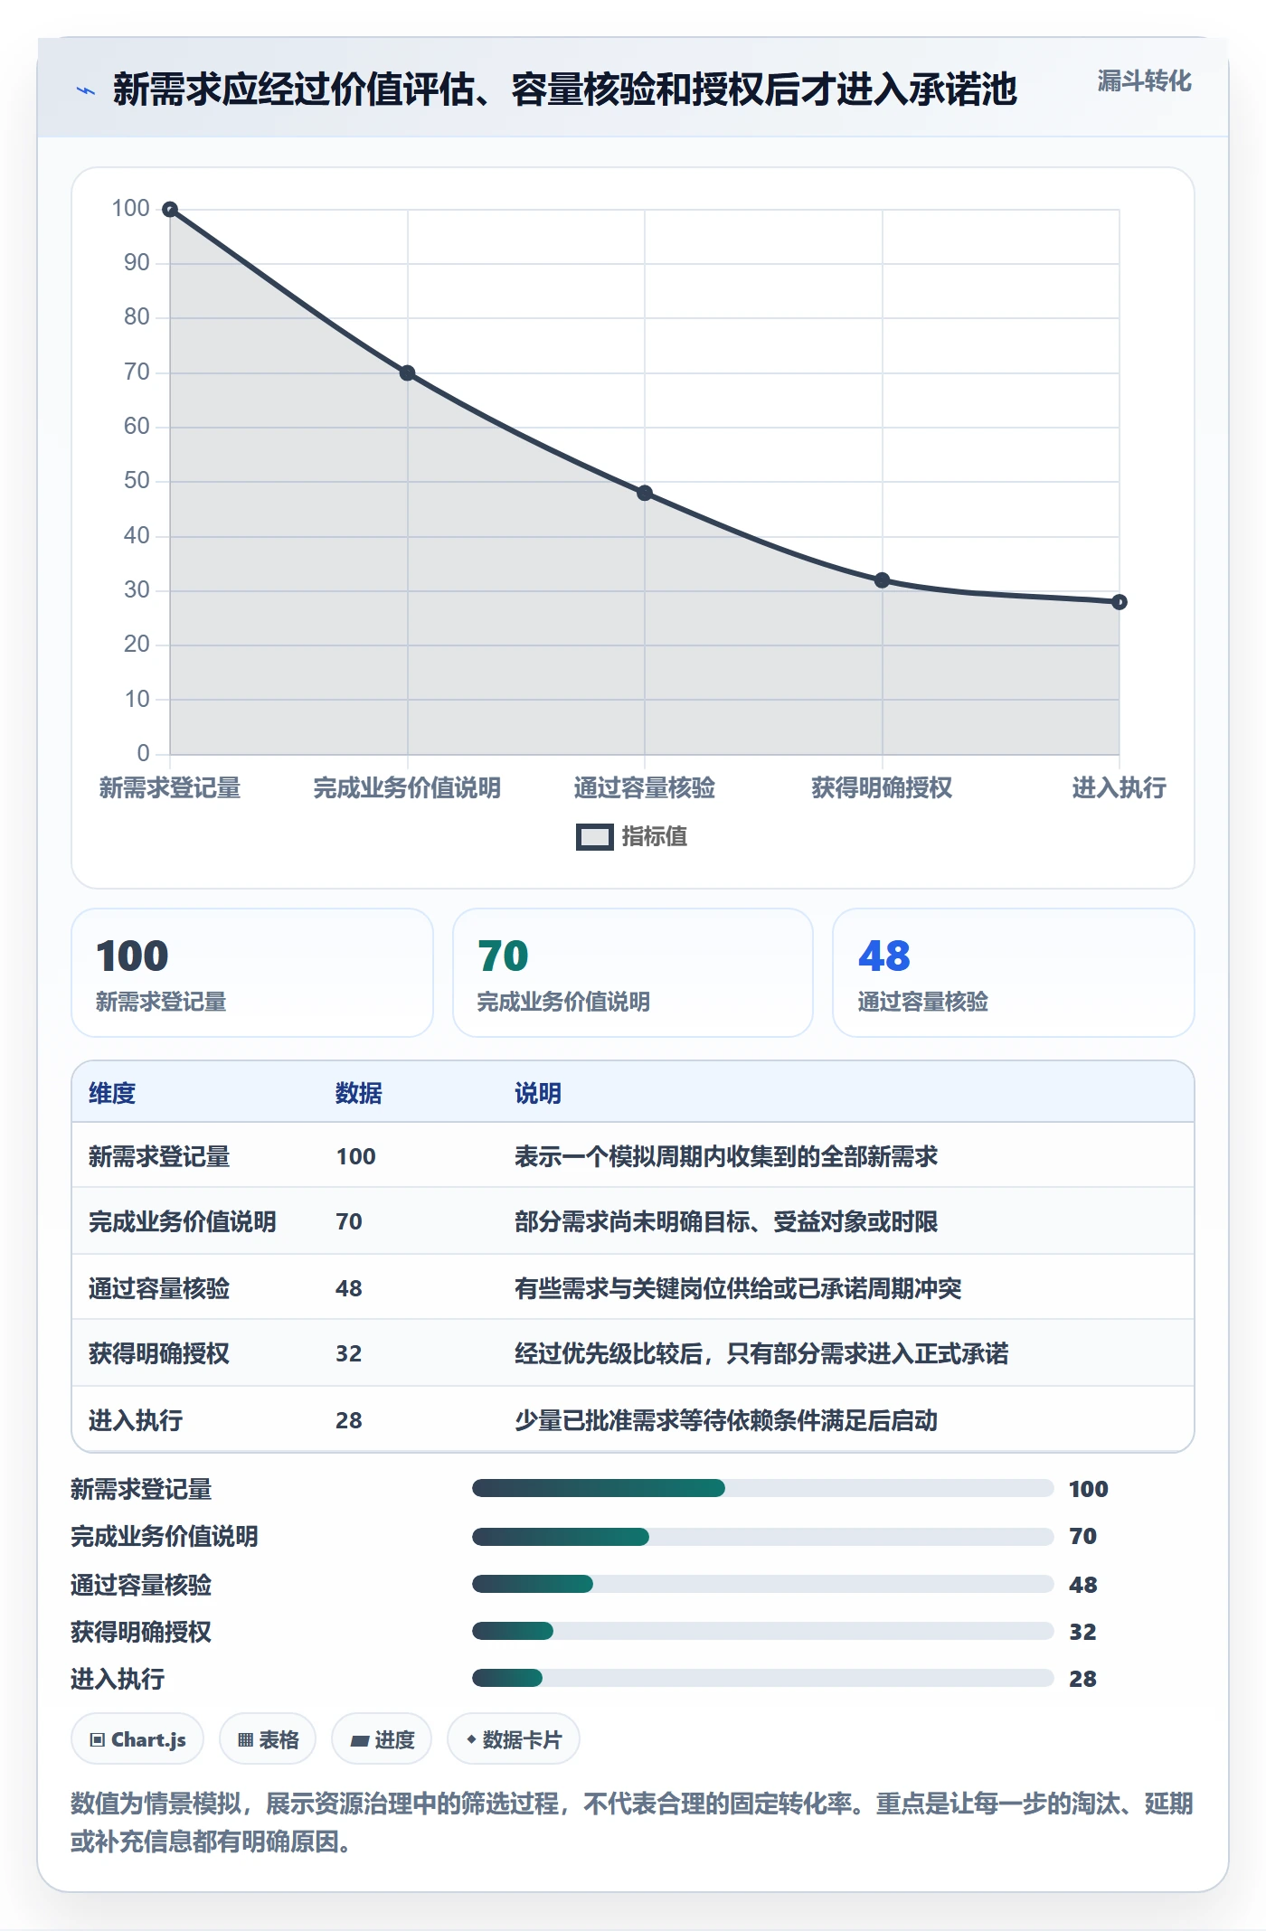Select the chart point for 完成业务价值说明
This screenshot has width=1266, height=1931.
[x=408, y=372]
